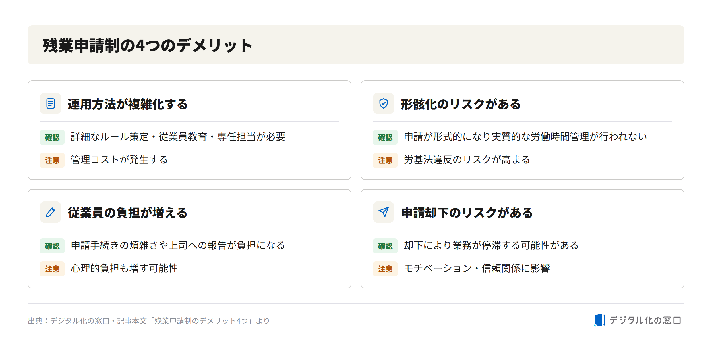
Task: Click the green 確認 badge beside 詳細なルール策定
Action: (52, 137)
